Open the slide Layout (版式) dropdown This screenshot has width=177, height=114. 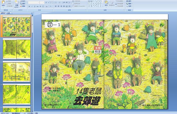(23, 1)
